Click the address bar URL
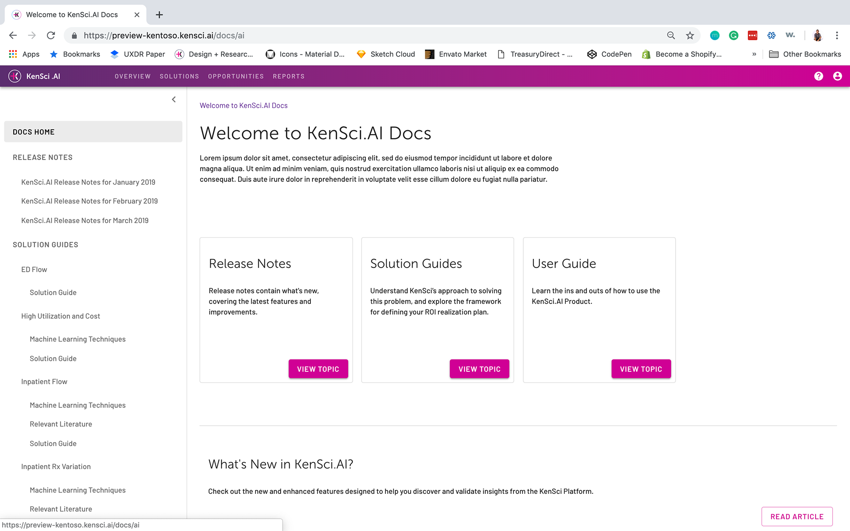 [164, 35]
